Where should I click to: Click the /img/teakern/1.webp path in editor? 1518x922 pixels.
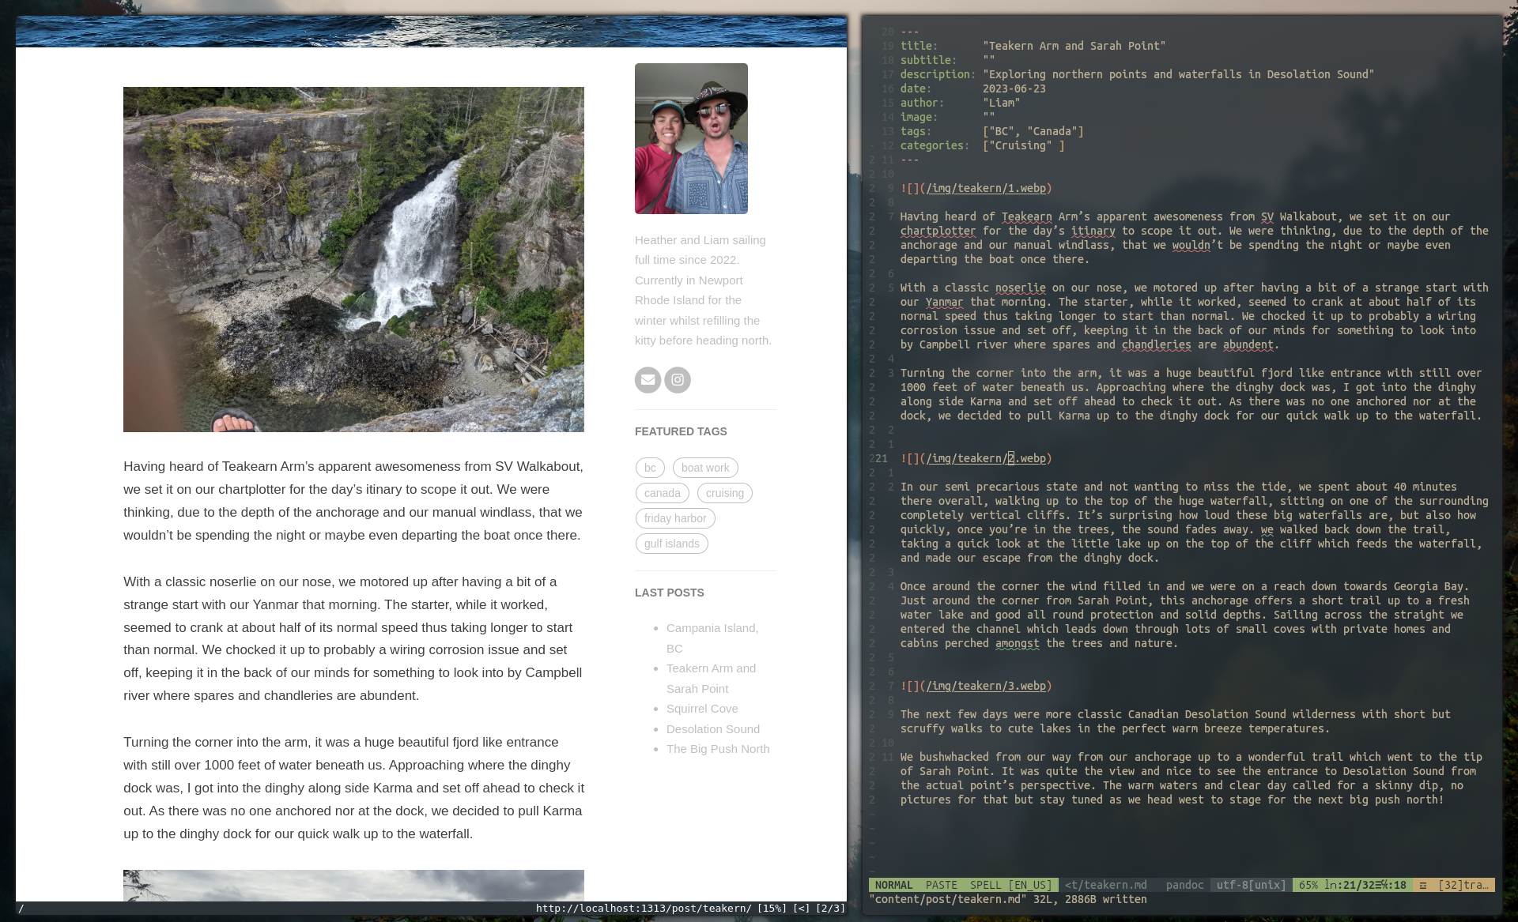tap(986, 188)
